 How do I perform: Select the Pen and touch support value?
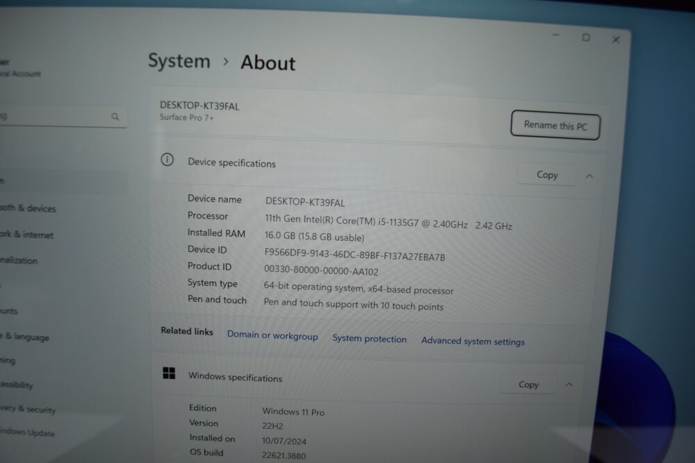tap(353, 304)
